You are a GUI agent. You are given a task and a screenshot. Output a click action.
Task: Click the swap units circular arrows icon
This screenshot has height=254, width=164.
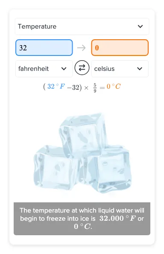tap(82, 68)
